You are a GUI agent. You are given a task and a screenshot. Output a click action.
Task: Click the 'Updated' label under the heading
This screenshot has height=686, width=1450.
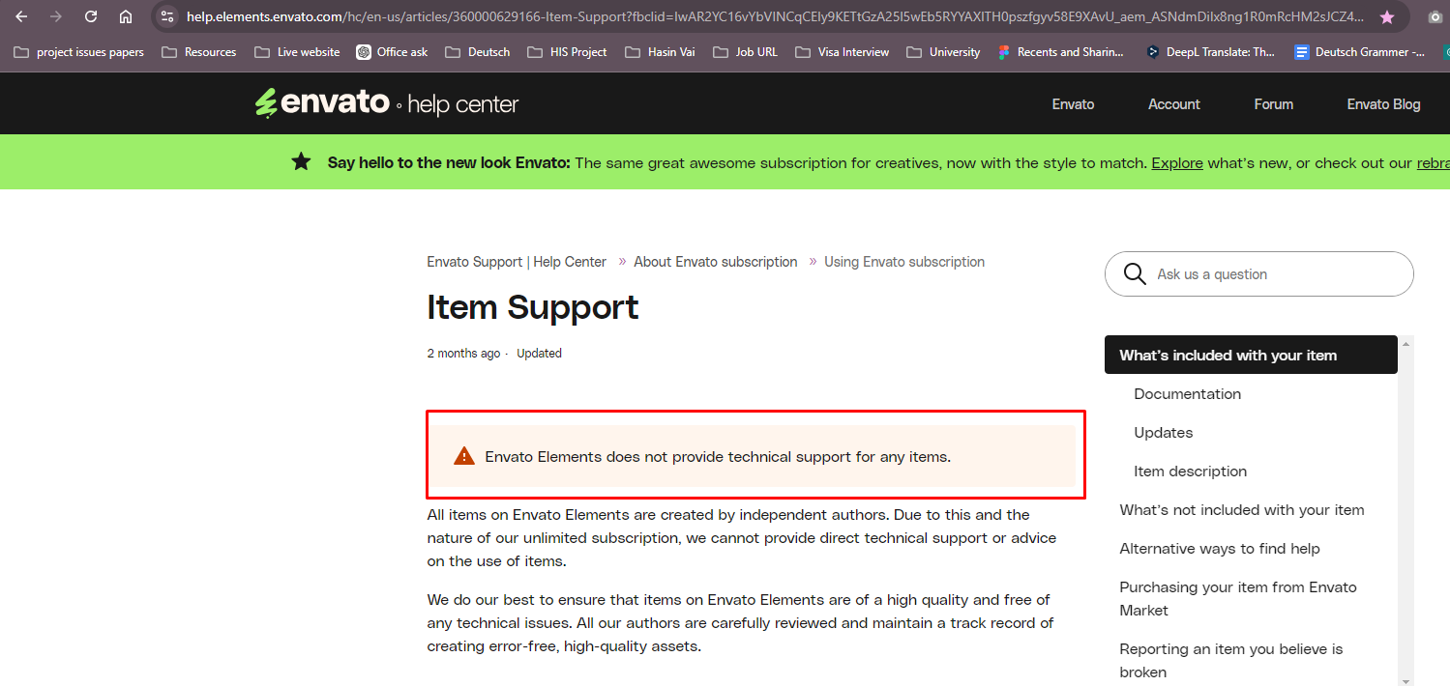[x=539, y=354]
